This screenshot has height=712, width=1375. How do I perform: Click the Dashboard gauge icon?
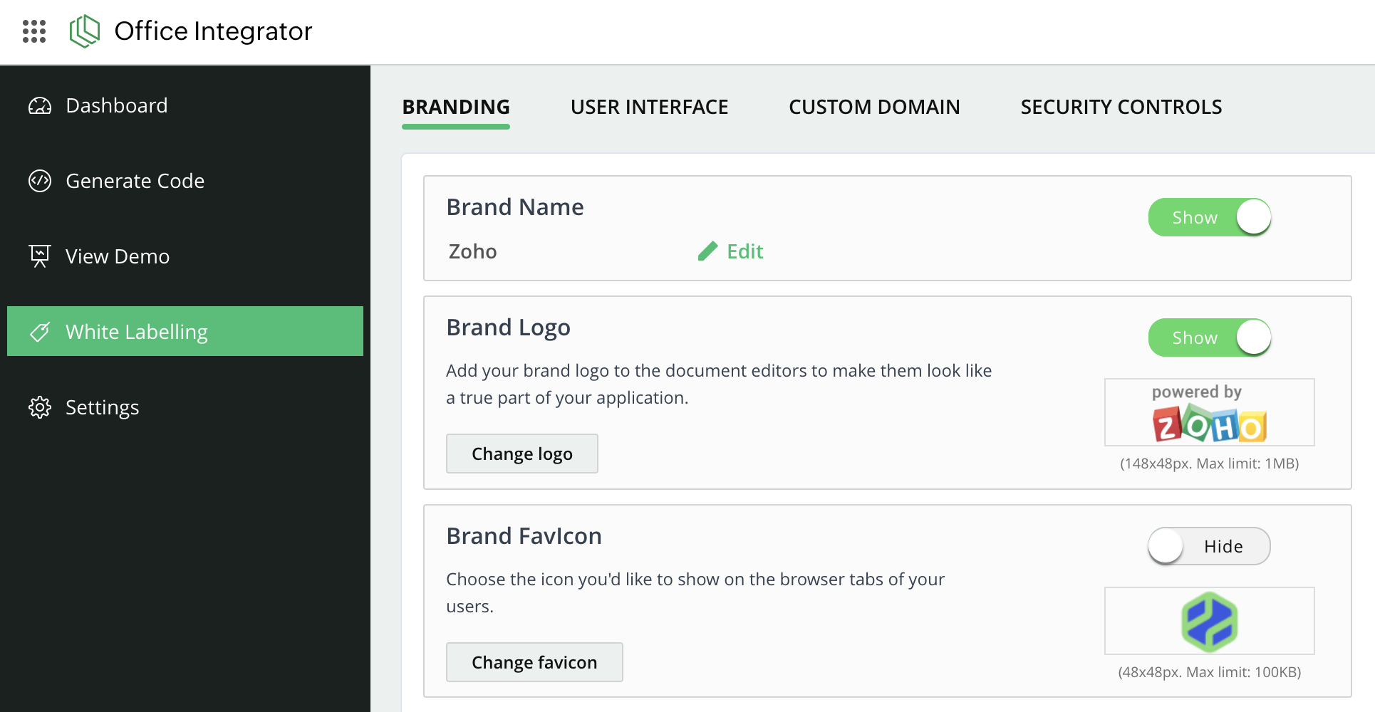pos(40,106)
